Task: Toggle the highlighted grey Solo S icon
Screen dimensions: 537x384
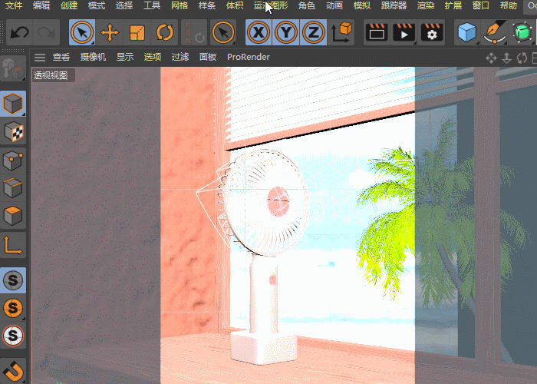Action: (x=13, y=280)
